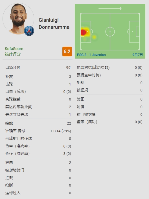Click the attack direction arrow above pitch

point(110,8)
